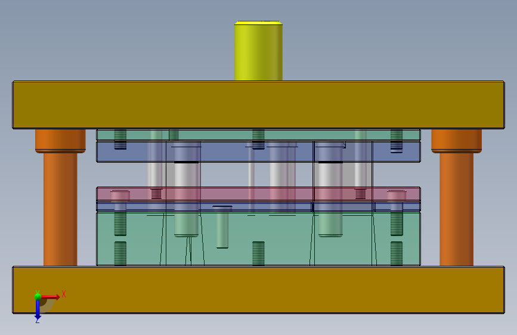The width and height of the screenshot is (517, 335).
Task: Select the yellow shank cylinder on top
Action: click(x=258, y=51)
